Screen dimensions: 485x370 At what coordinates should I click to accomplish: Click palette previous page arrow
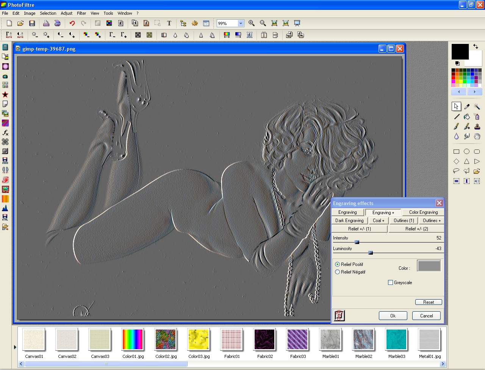[459, 92]
